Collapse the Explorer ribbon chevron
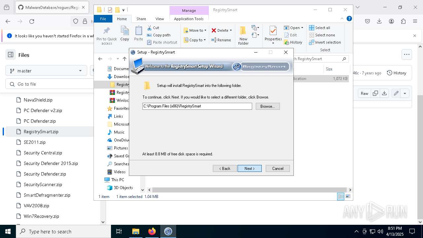This screenshot has width=423, height=238. tap(342, 19)
